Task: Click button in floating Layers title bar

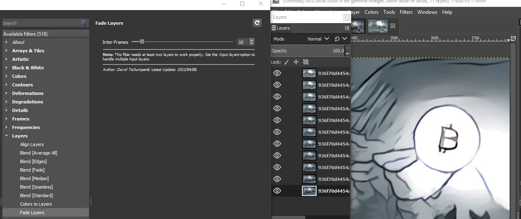Action: (346, 17)
